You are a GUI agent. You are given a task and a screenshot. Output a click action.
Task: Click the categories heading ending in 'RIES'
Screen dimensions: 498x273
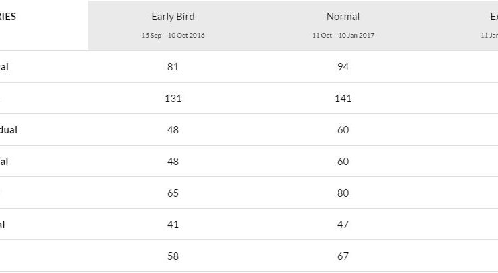[7, 17]
